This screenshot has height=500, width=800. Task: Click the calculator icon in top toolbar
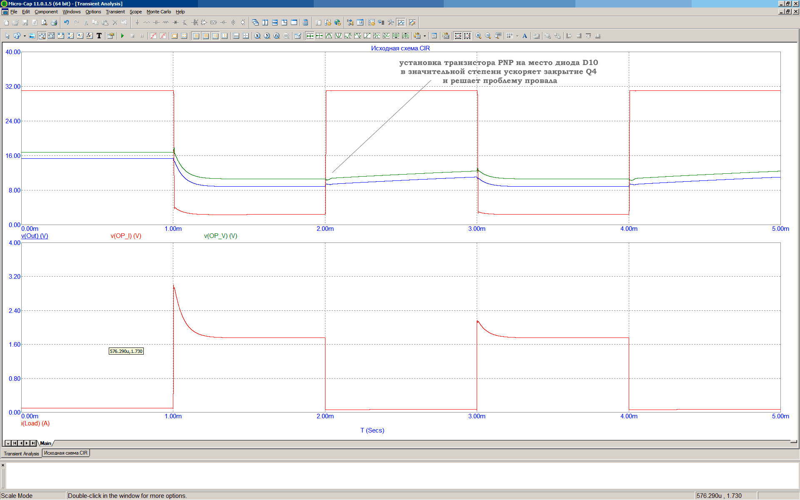coord(305,23)
